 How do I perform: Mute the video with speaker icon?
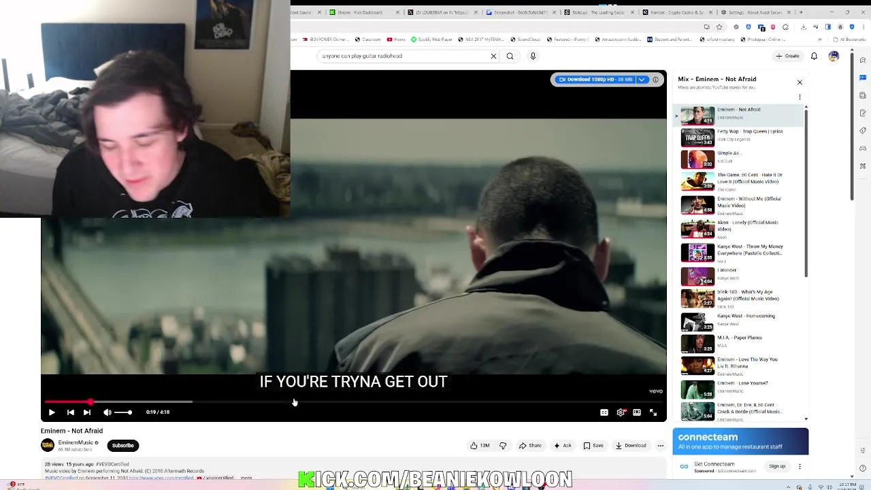pyautogui.click(x=107, y=412)
